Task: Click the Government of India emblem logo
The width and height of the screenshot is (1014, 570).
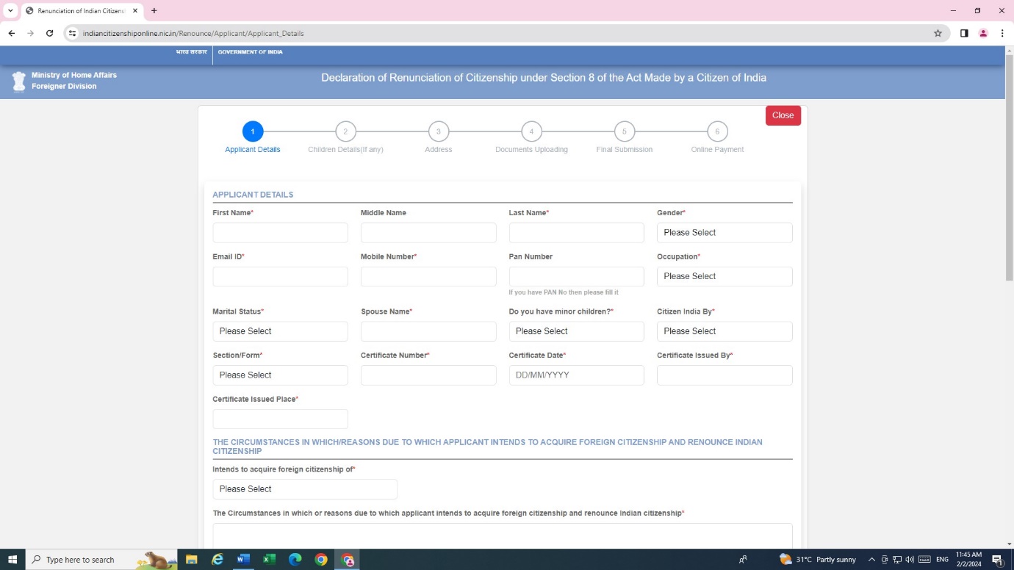Action: pyautogui.click(x=19, y=81)
